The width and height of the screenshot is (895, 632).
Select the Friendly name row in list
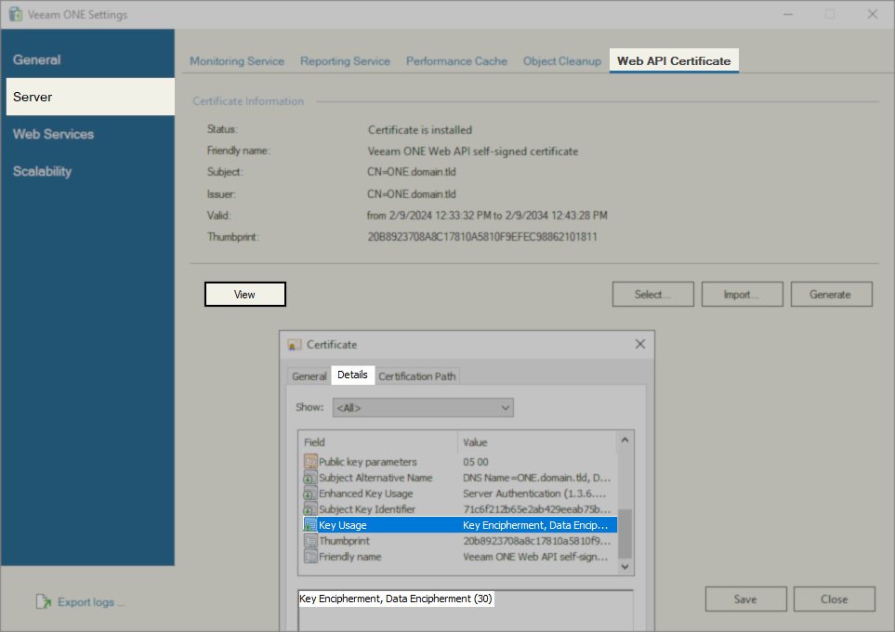(460, 557)
